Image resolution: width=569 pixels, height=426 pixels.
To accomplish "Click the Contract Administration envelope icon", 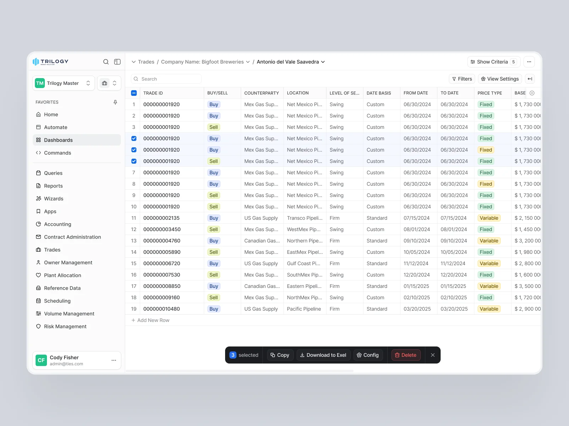I will click(38, 237).
